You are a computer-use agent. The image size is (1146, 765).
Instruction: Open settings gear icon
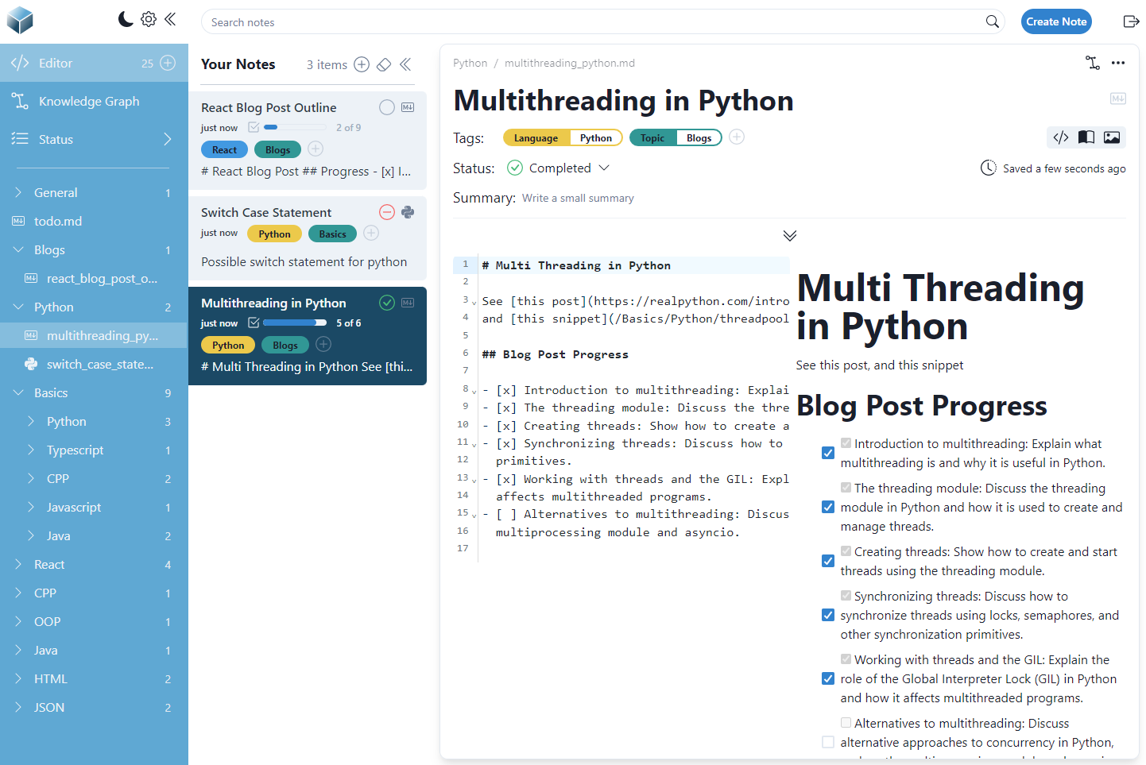point(149,20)
